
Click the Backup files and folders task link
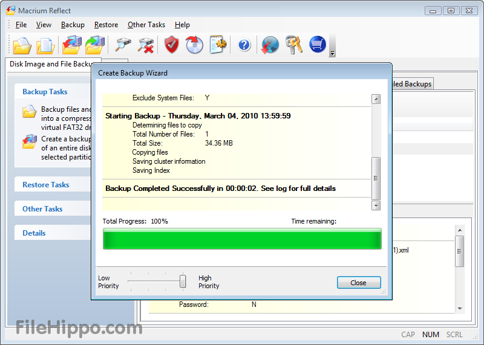66,118
